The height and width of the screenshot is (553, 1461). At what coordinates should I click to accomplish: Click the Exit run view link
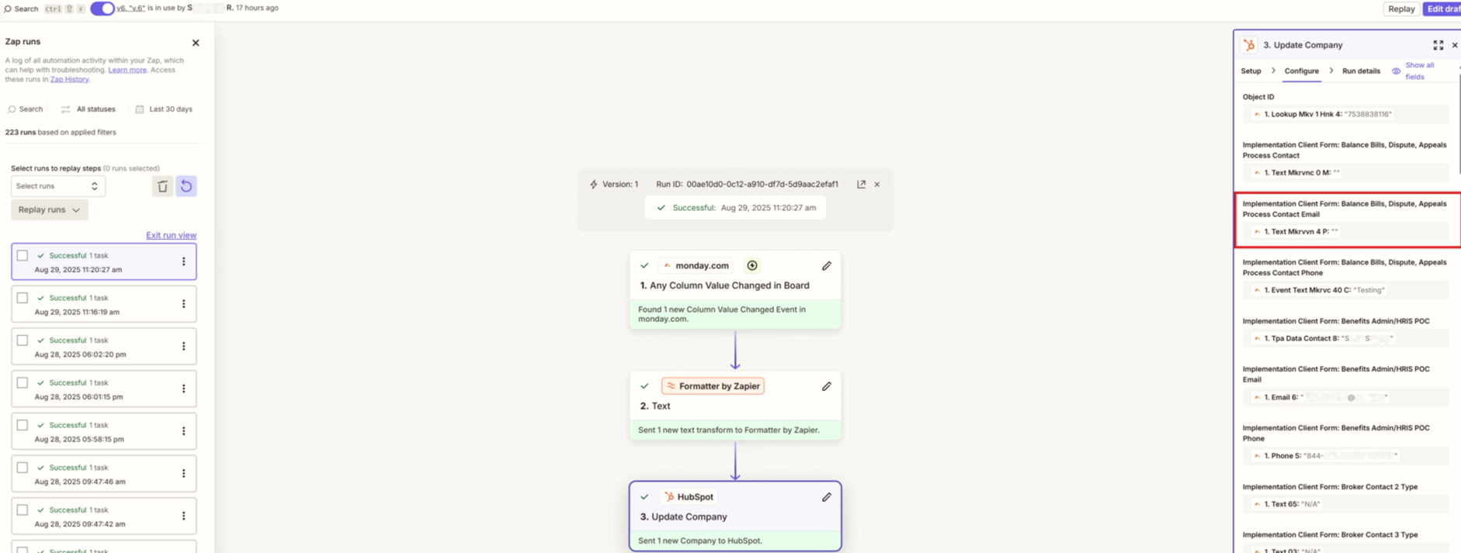click(x=171, y=235)
